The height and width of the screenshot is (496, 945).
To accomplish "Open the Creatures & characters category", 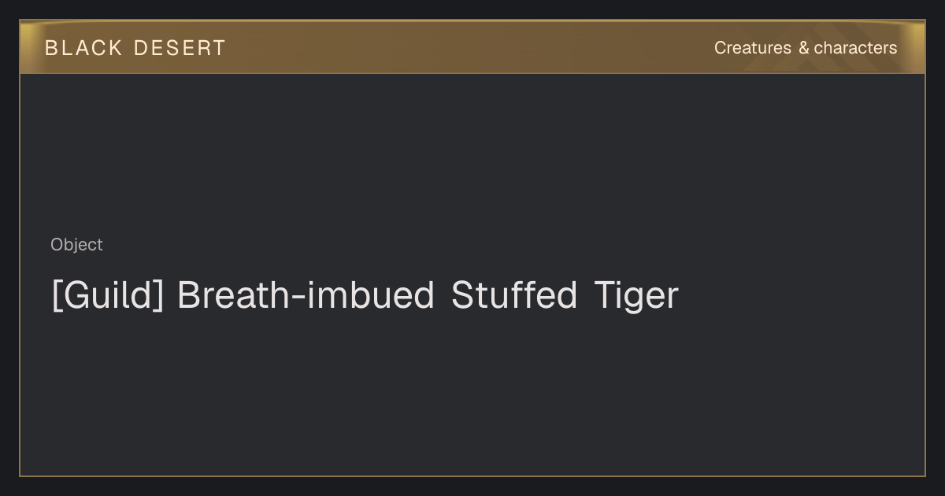I will coord(806,48).
